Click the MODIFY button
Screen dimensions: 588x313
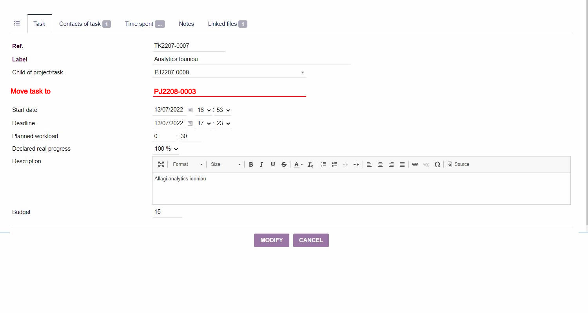point(271,240)
